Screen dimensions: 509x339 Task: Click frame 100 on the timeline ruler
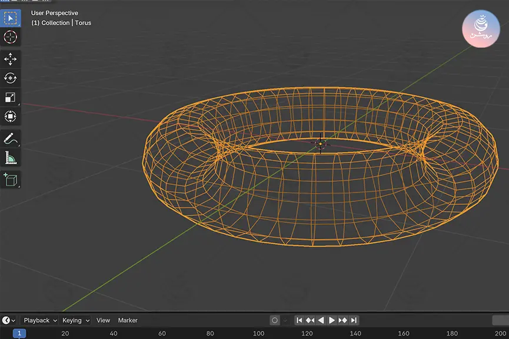259,334
